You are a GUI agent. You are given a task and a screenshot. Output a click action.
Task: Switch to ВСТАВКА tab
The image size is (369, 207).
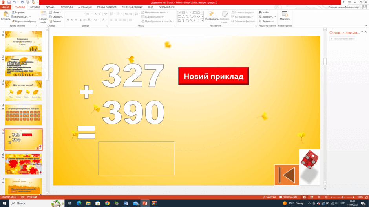coord(35,7)
